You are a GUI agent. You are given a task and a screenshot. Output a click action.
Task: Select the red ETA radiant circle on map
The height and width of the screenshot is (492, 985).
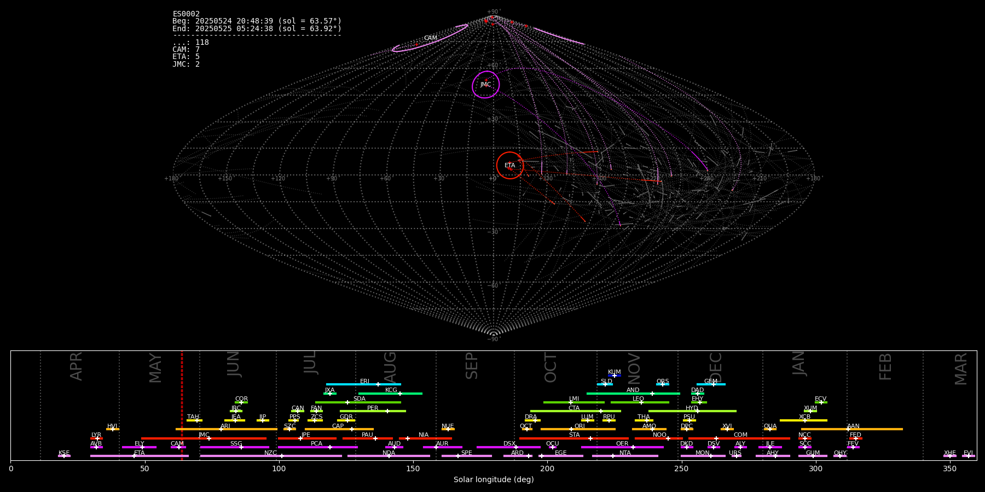pyautogui.click(x=510, y=165)
